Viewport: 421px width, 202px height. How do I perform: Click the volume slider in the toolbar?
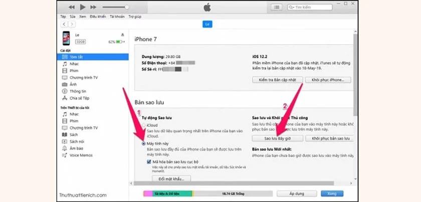pyautogui.click(x=115, y=7)
